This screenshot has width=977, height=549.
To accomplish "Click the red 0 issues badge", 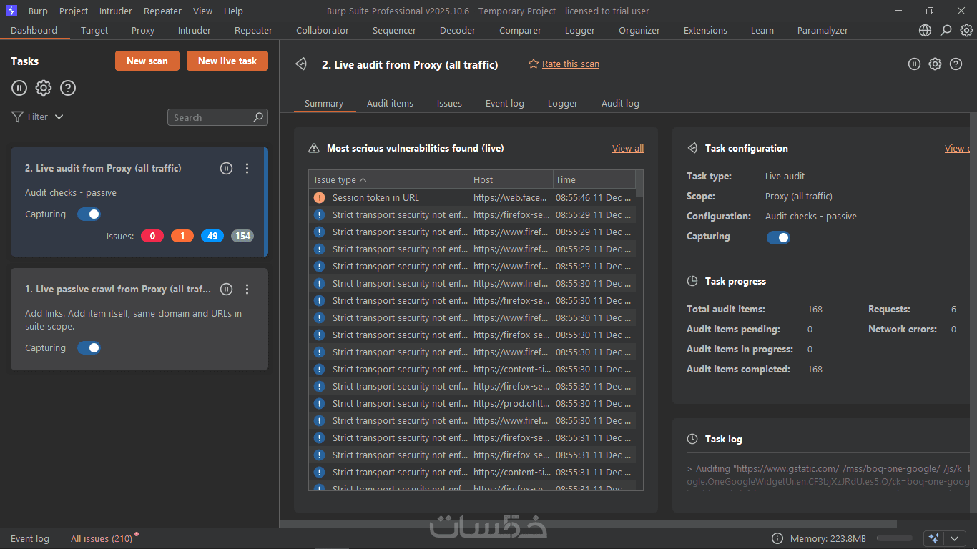I will [x=152, y=236].
